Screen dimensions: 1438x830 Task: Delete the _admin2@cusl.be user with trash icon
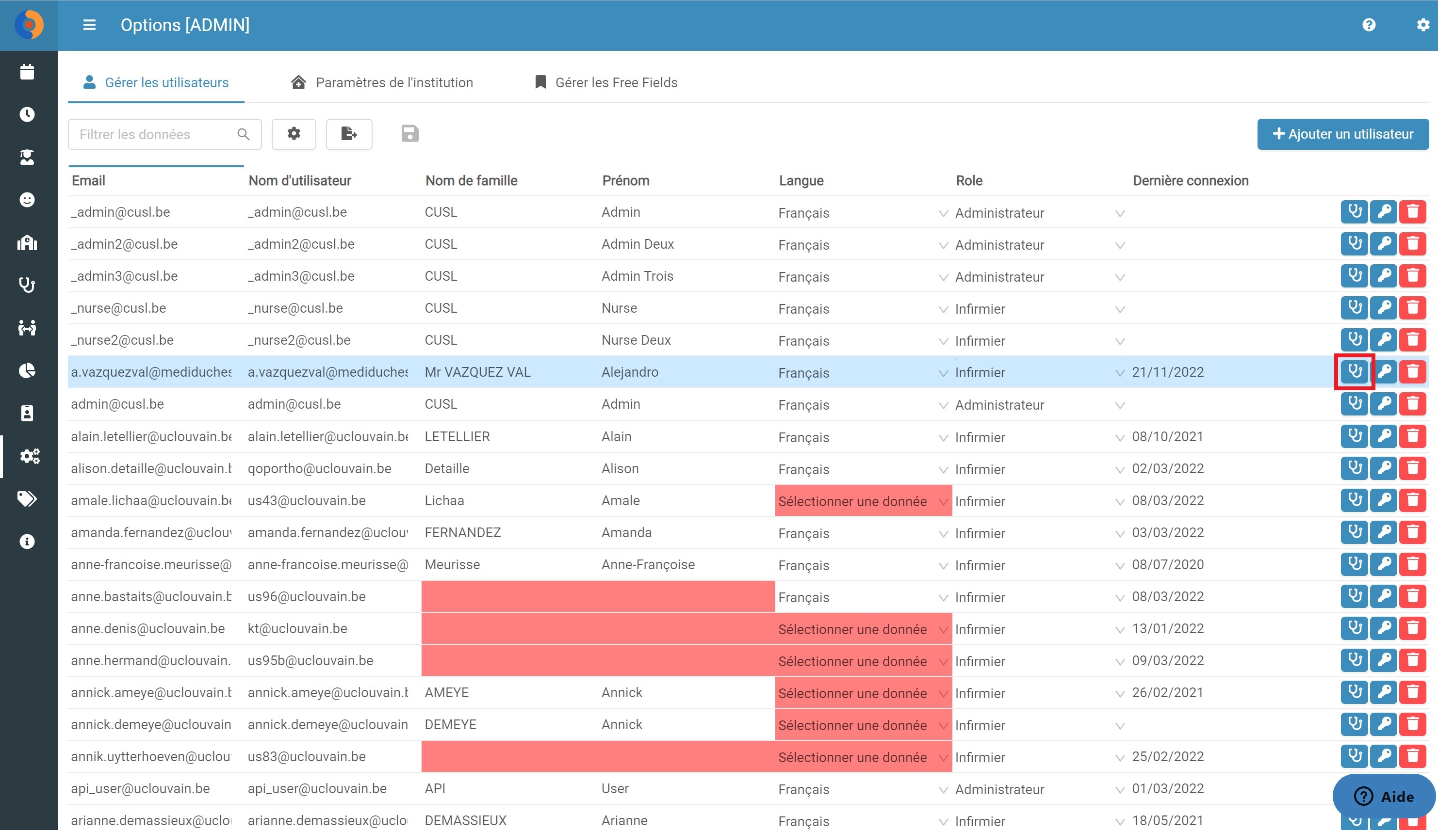click(x=1413, y=244)
